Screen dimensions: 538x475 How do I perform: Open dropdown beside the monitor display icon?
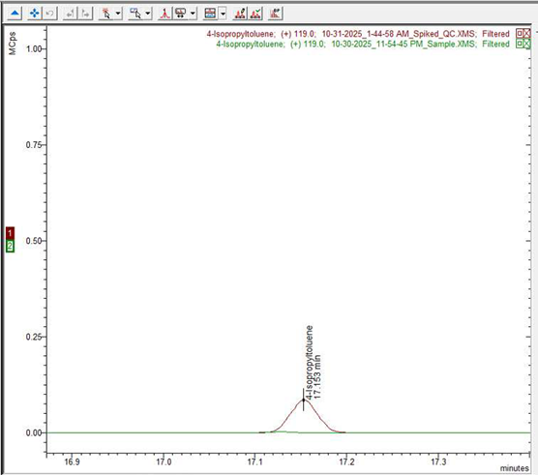[x=193, y=14]
